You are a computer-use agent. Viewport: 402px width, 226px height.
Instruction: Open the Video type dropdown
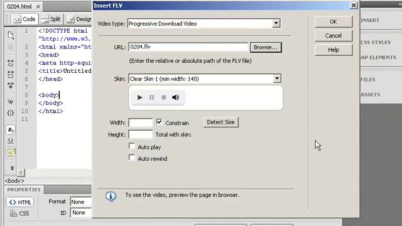point(276,23)
